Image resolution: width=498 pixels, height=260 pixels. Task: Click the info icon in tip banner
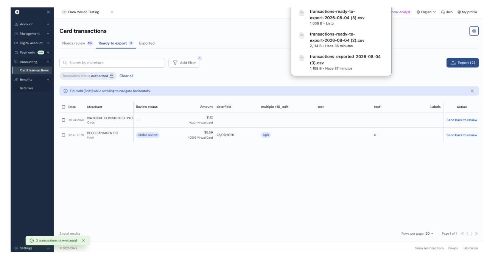(65, 91)
